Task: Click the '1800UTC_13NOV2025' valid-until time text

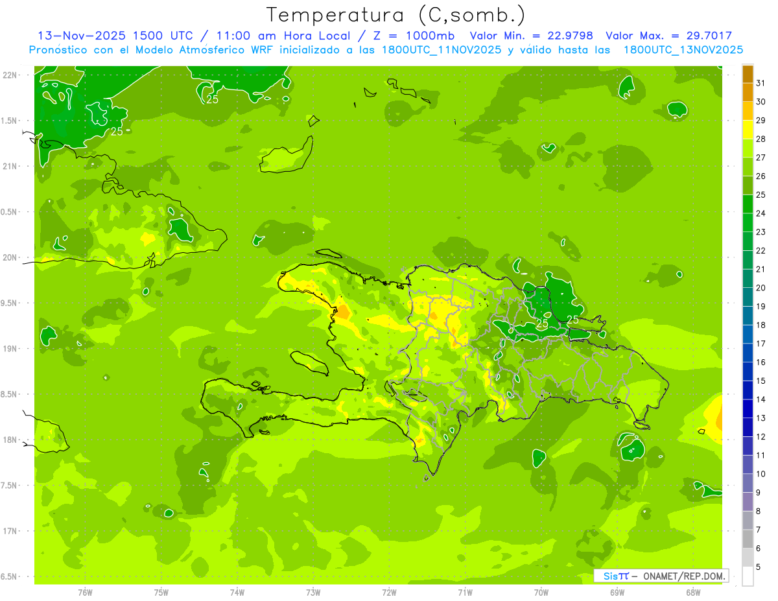Action: click(x=683, y=50)
